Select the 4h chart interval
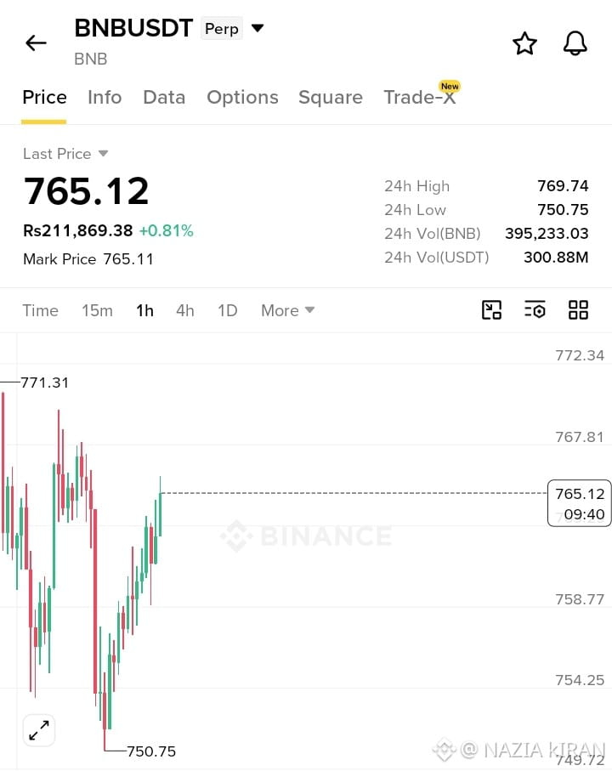Viewport: 612px width, 771px height. tap(184, 311)
